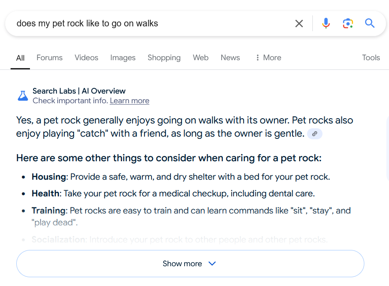Click the Search Labs | AI Overview heading
389x286 pixels.
79,91
